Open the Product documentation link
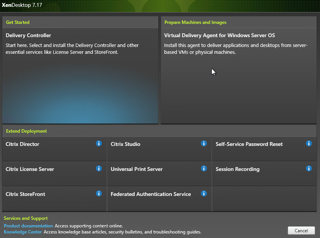 pos(28,226)
